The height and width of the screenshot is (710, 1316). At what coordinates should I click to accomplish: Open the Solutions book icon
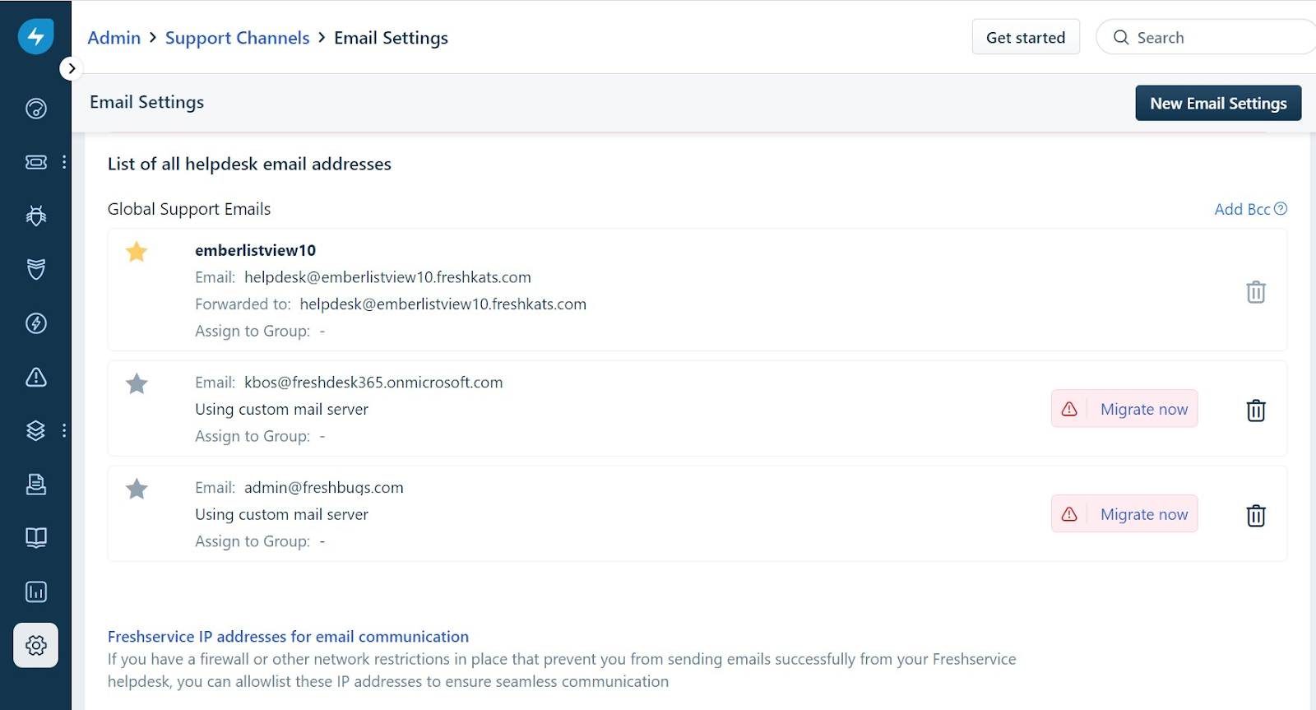[x=35, y=538]
